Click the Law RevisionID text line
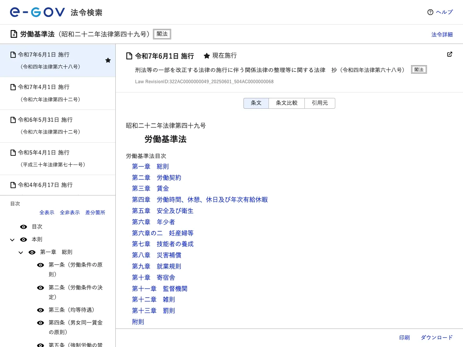463x347 pixels. click(x=204, y=82)
